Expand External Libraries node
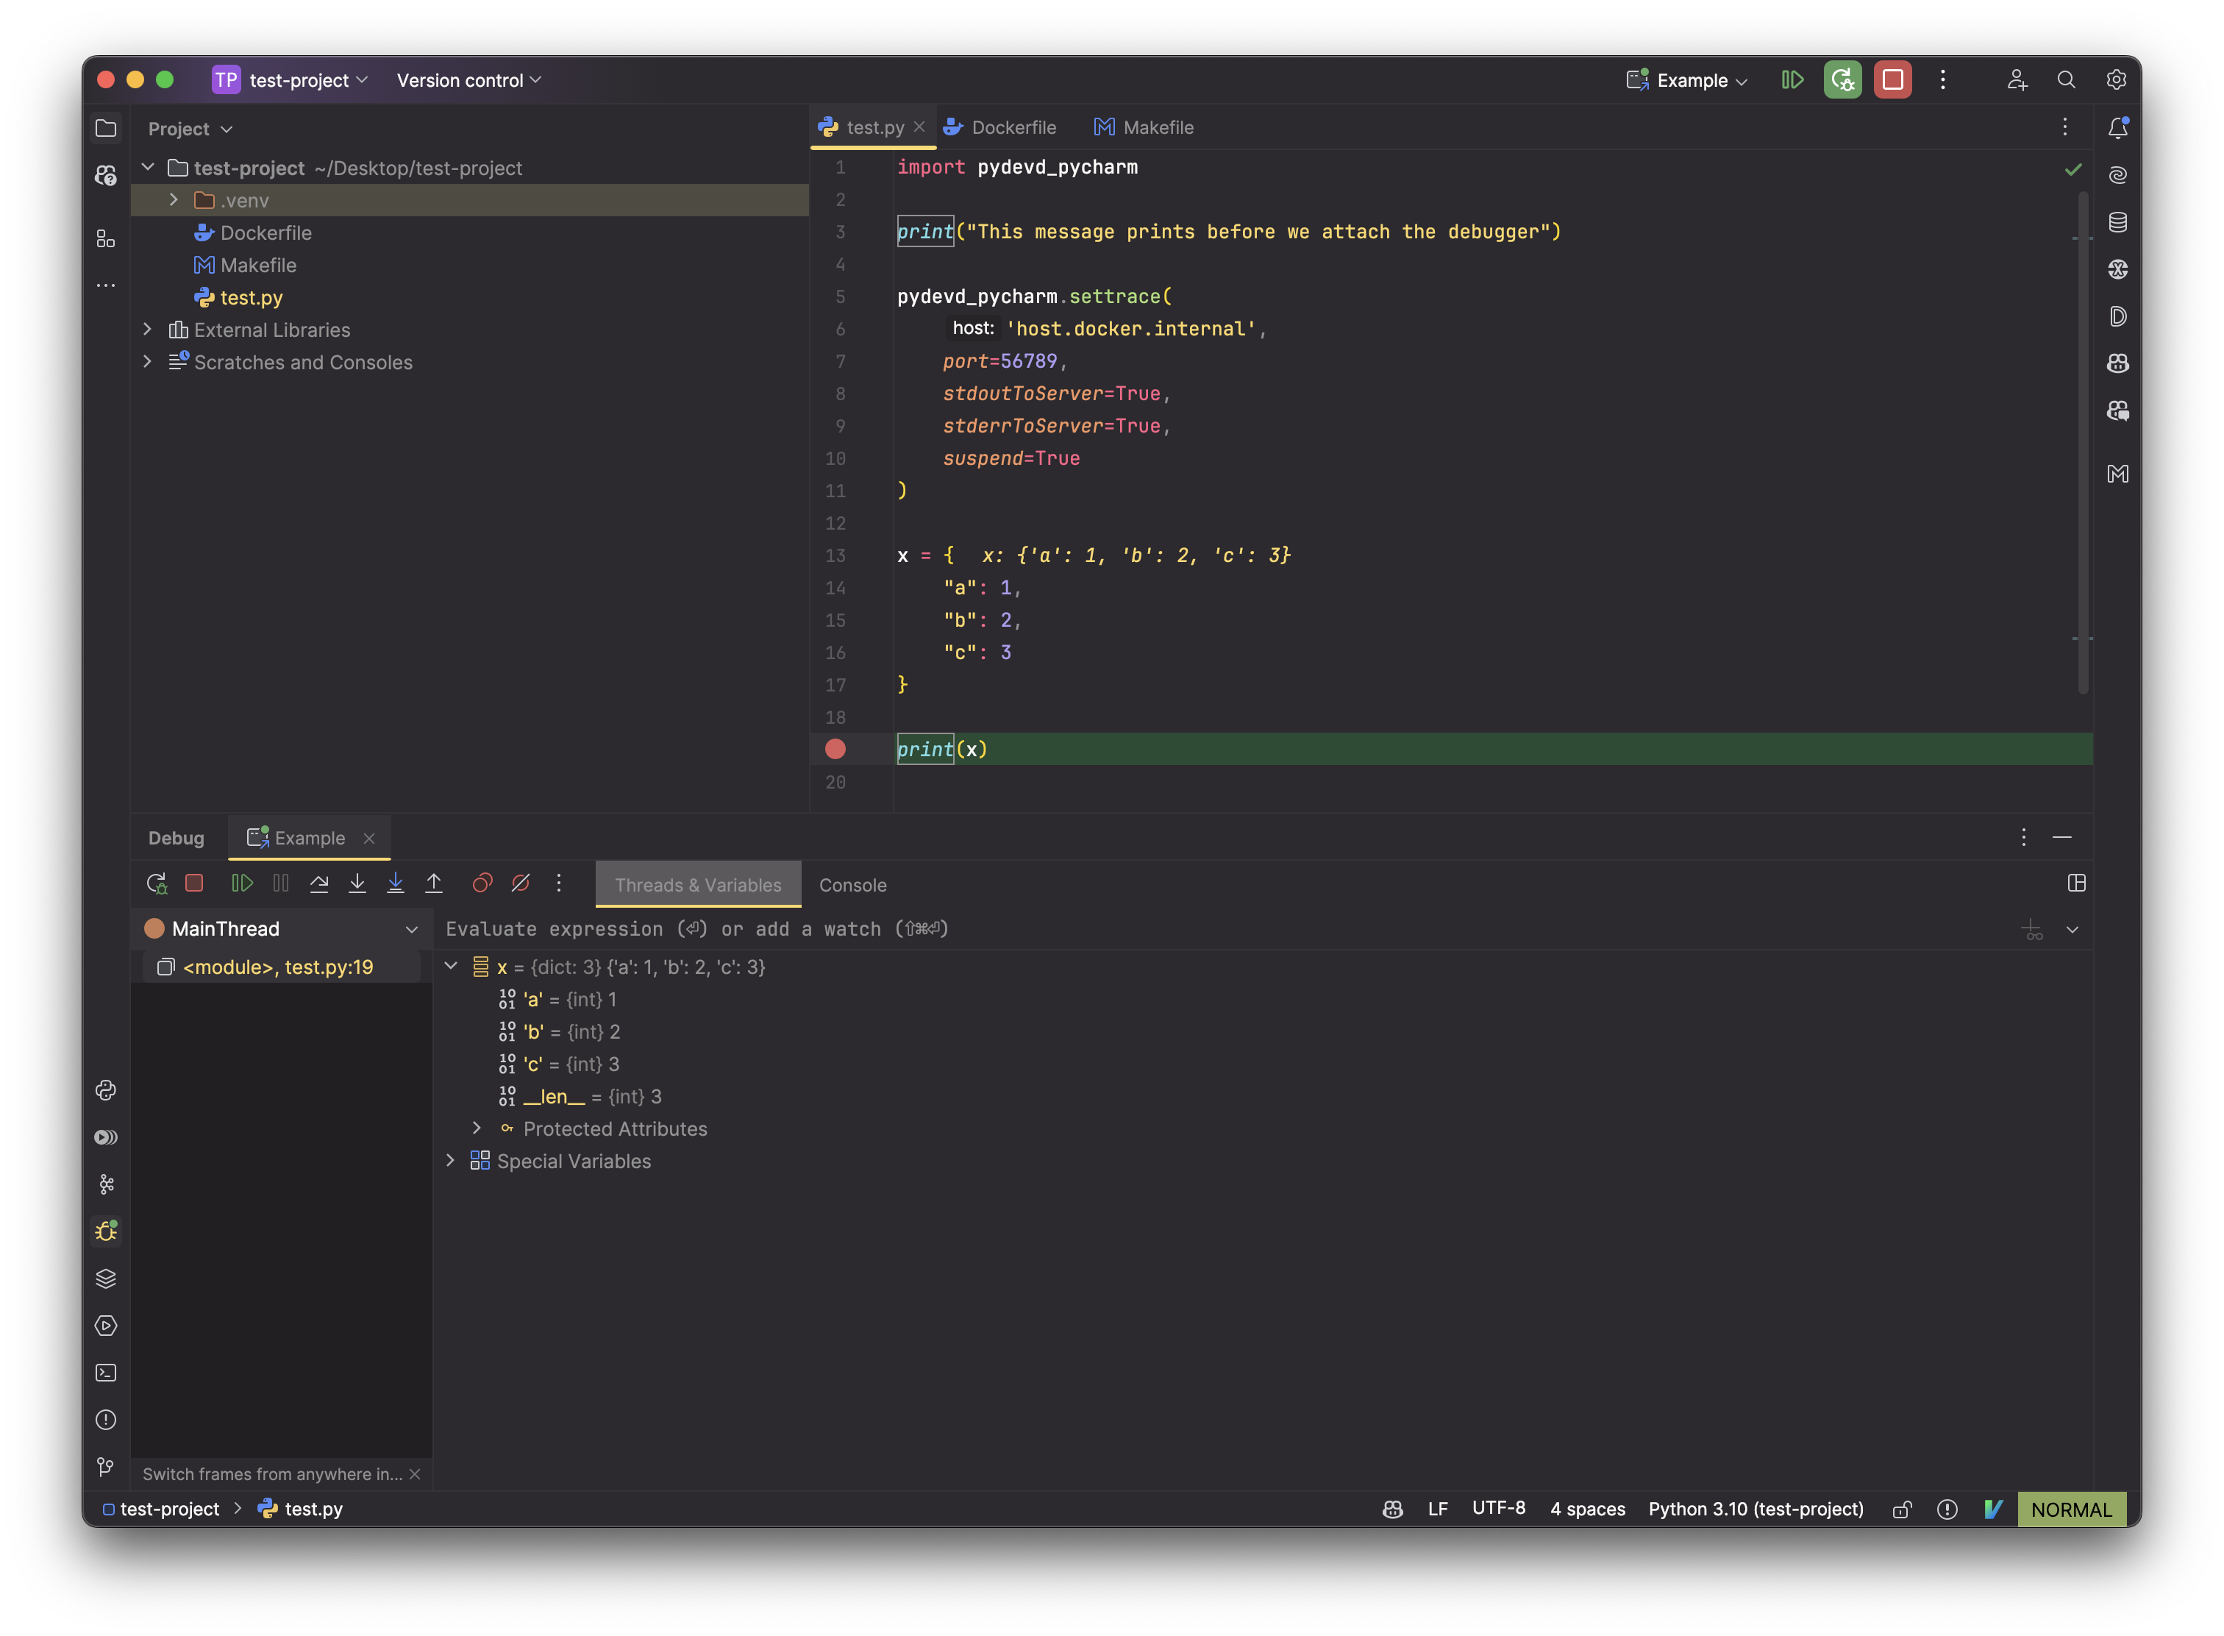This screenshot has height=1636, width=2224. pyautogui.click(x=149, y=330)
